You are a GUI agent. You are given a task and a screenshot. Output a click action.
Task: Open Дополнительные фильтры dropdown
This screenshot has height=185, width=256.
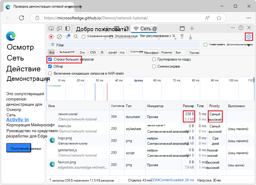240,45
